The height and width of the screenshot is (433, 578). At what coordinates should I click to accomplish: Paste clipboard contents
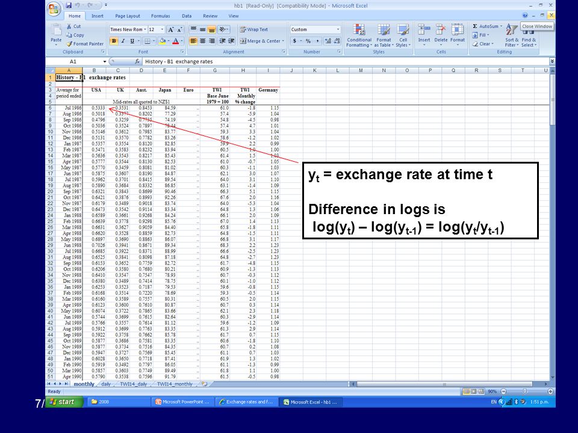56,35
